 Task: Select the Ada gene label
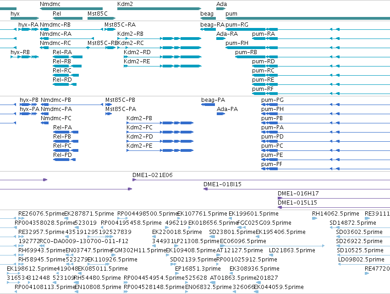221,4
